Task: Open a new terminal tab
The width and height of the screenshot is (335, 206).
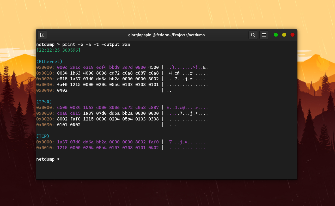Action: pyautogui.click(x=42, y=35)
